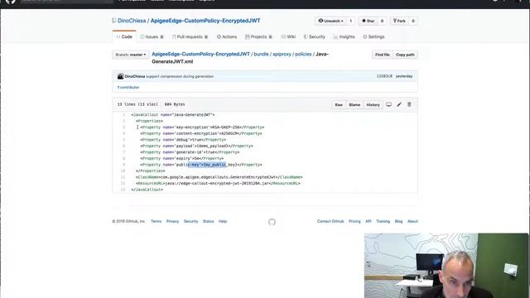The image size is (530, 298).
Task: Click the star count next to Star
Action: click(382, 21)
